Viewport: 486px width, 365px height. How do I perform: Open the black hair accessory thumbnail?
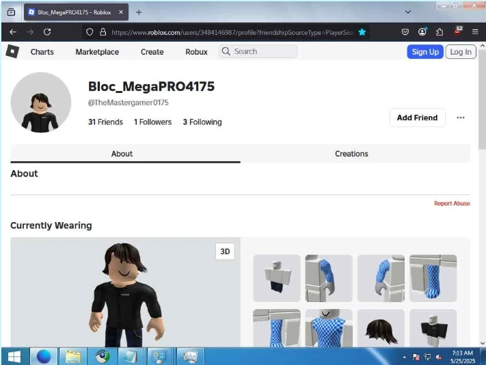[x=381, y=328]
